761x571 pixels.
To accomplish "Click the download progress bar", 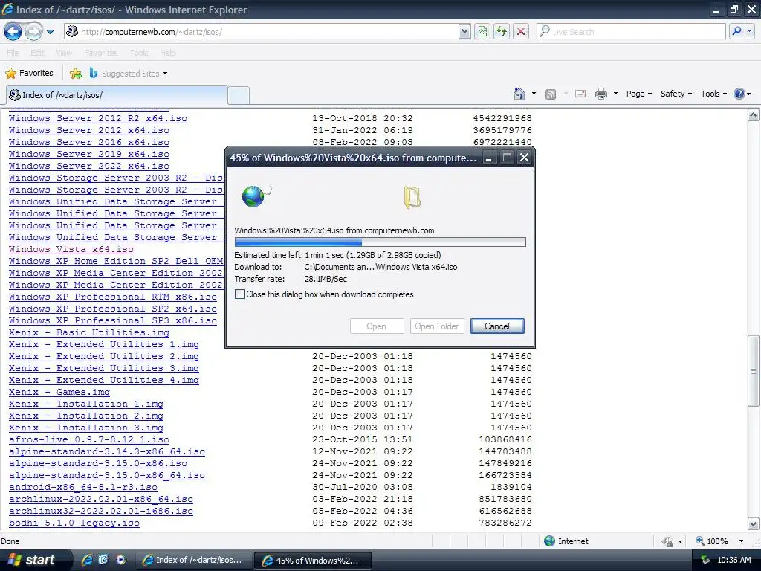I will click(380, 242).
